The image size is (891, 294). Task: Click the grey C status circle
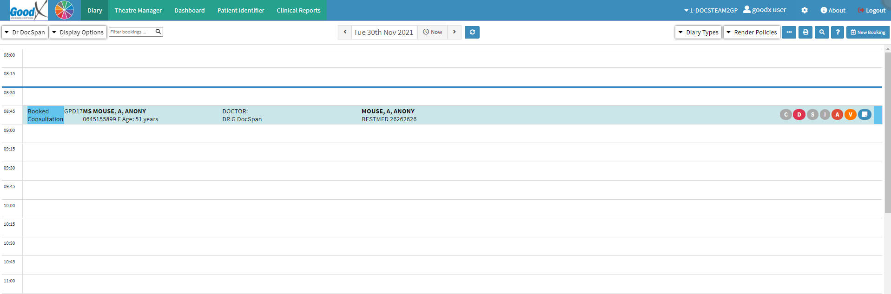pyautogui.click(x=786, y=115)
